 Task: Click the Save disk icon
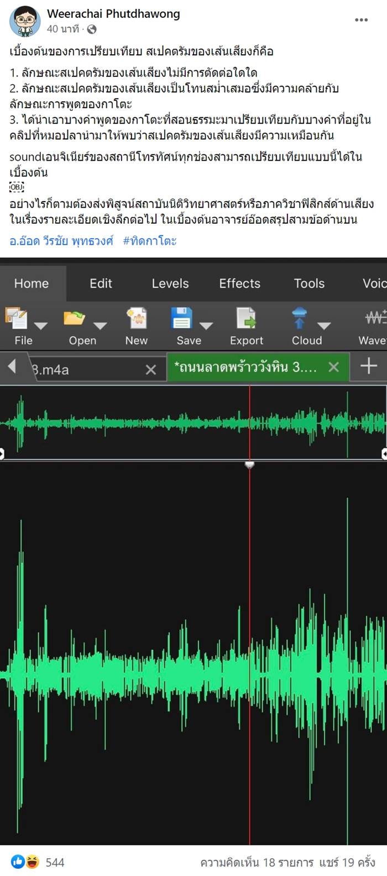click(181, 318)
